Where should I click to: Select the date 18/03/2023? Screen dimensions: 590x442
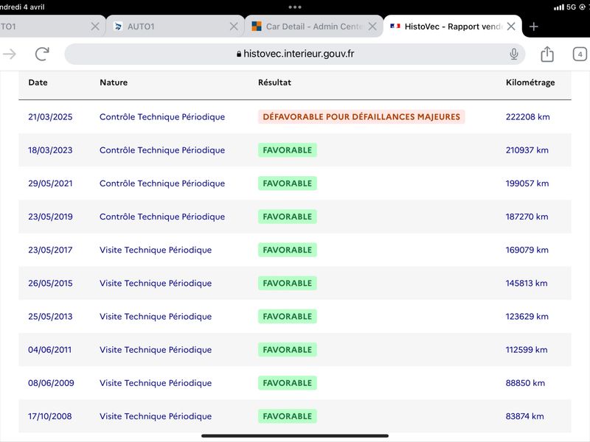[x=50, y=150]
